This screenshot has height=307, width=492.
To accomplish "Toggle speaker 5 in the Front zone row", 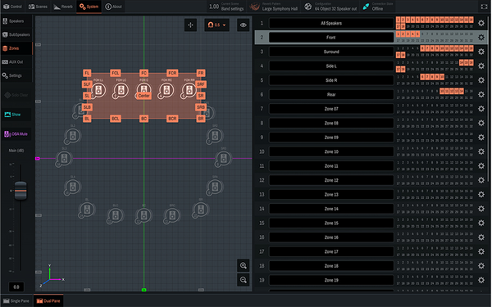I will pyautogui.click(x=417, y=34).
